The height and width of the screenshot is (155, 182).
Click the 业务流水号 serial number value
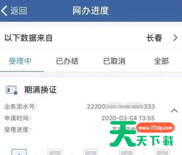(x=121, y=106)
